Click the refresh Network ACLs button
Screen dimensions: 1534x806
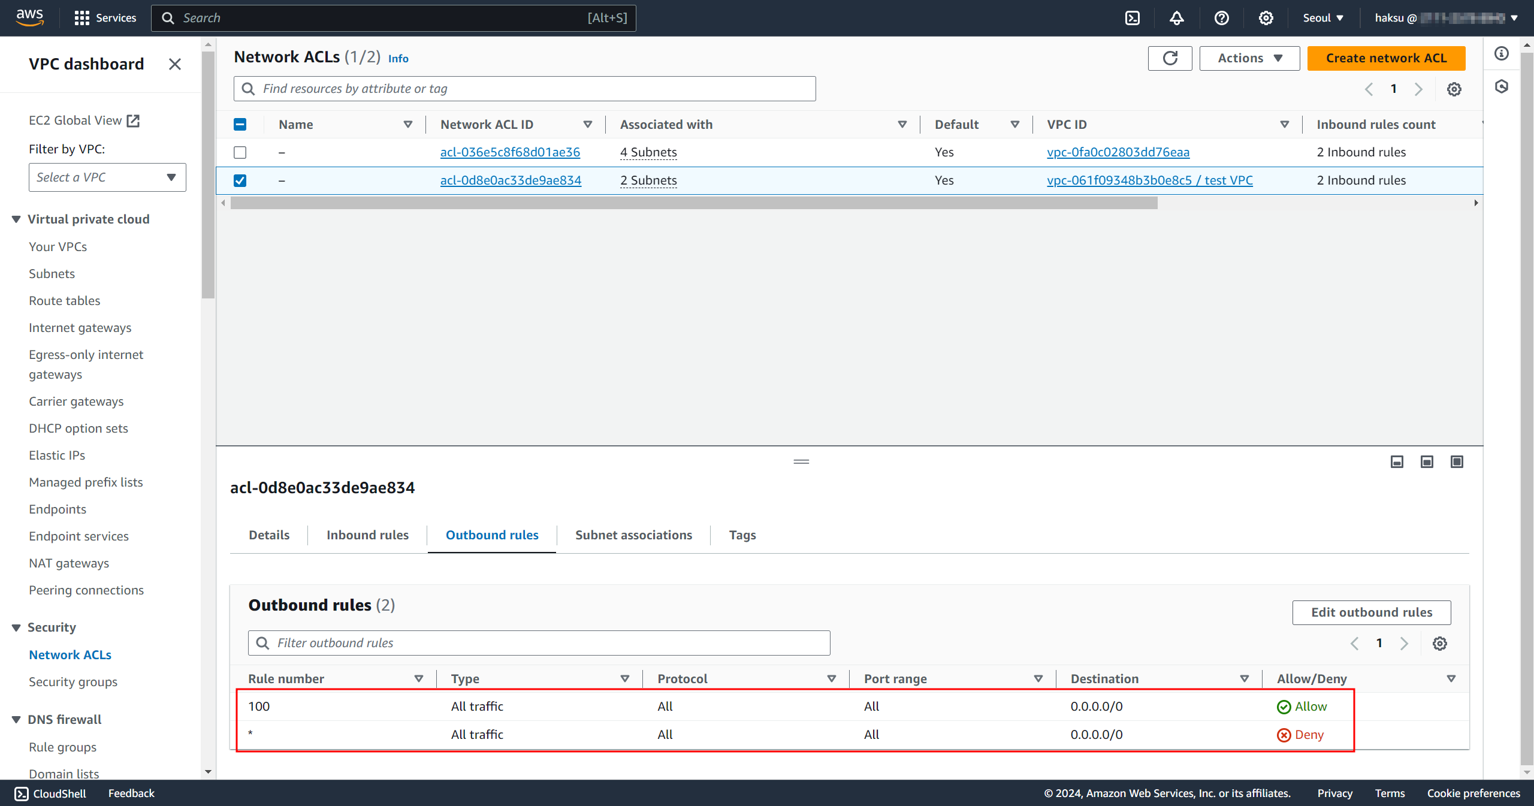click(1170, 58)
